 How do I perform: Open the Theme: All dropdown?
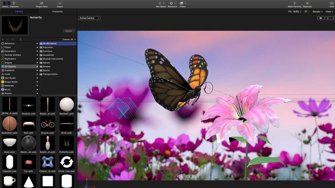[x=69, y=39]
